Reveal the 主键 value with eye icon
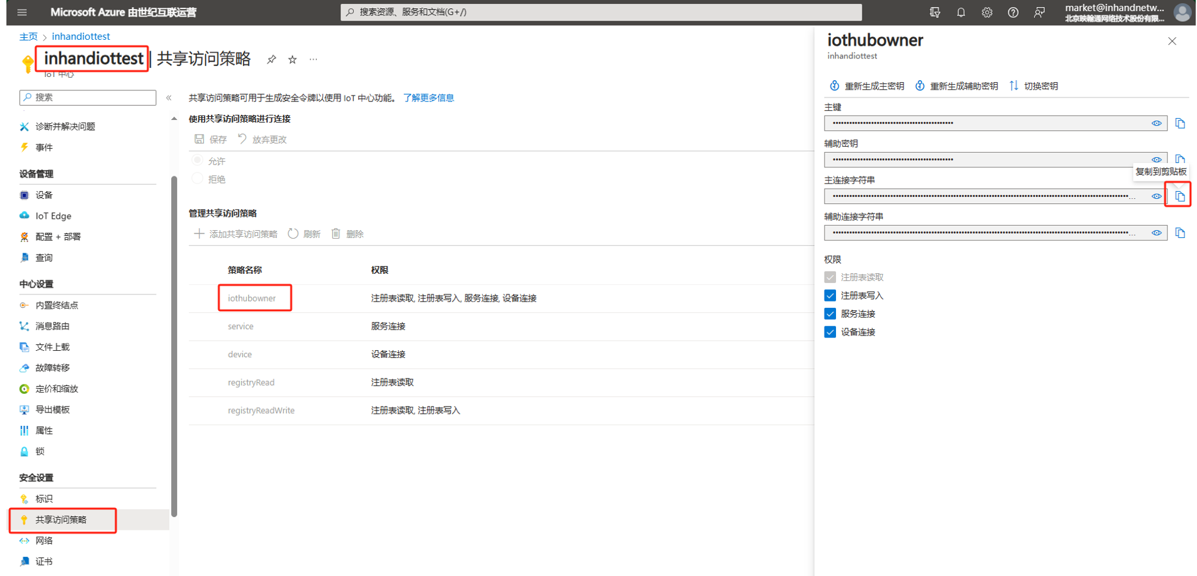Image resolution: width=1197 pixels, height=576 pixels. [1157, 123]
